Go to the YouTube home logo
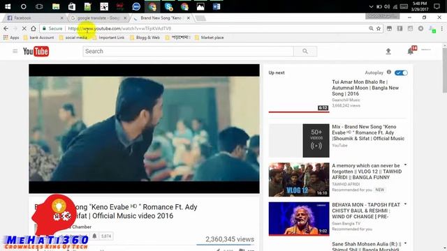The image size is (447, 251). pyautogui.click(x=36, y=51)
